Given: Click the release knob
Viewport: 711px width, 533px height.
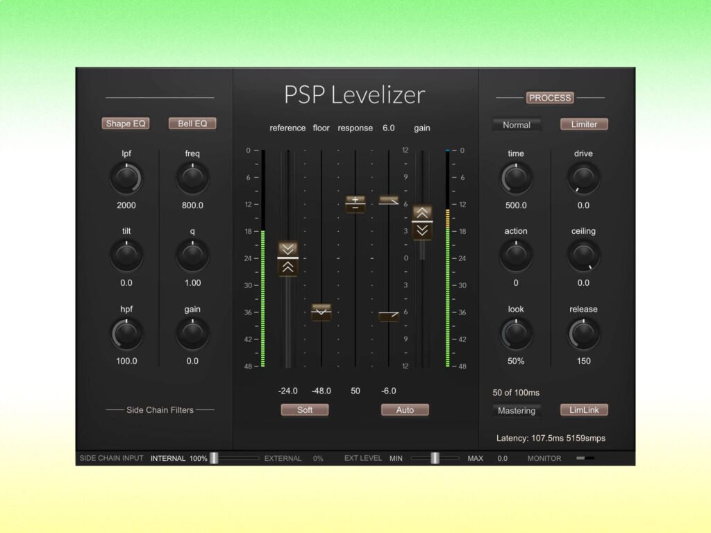Looking at the screenshot, I should click(x=583, y=334).
